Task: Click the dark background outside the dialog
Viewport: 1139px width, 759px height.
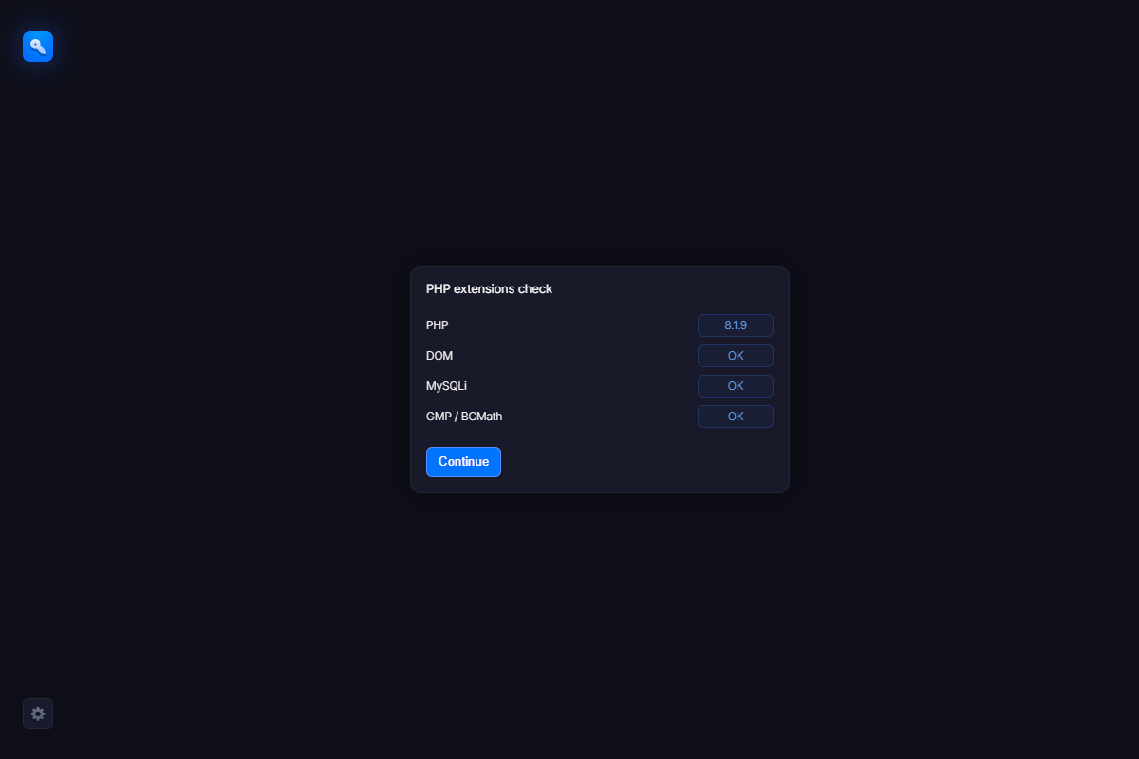Action: (x=190, y=379)
